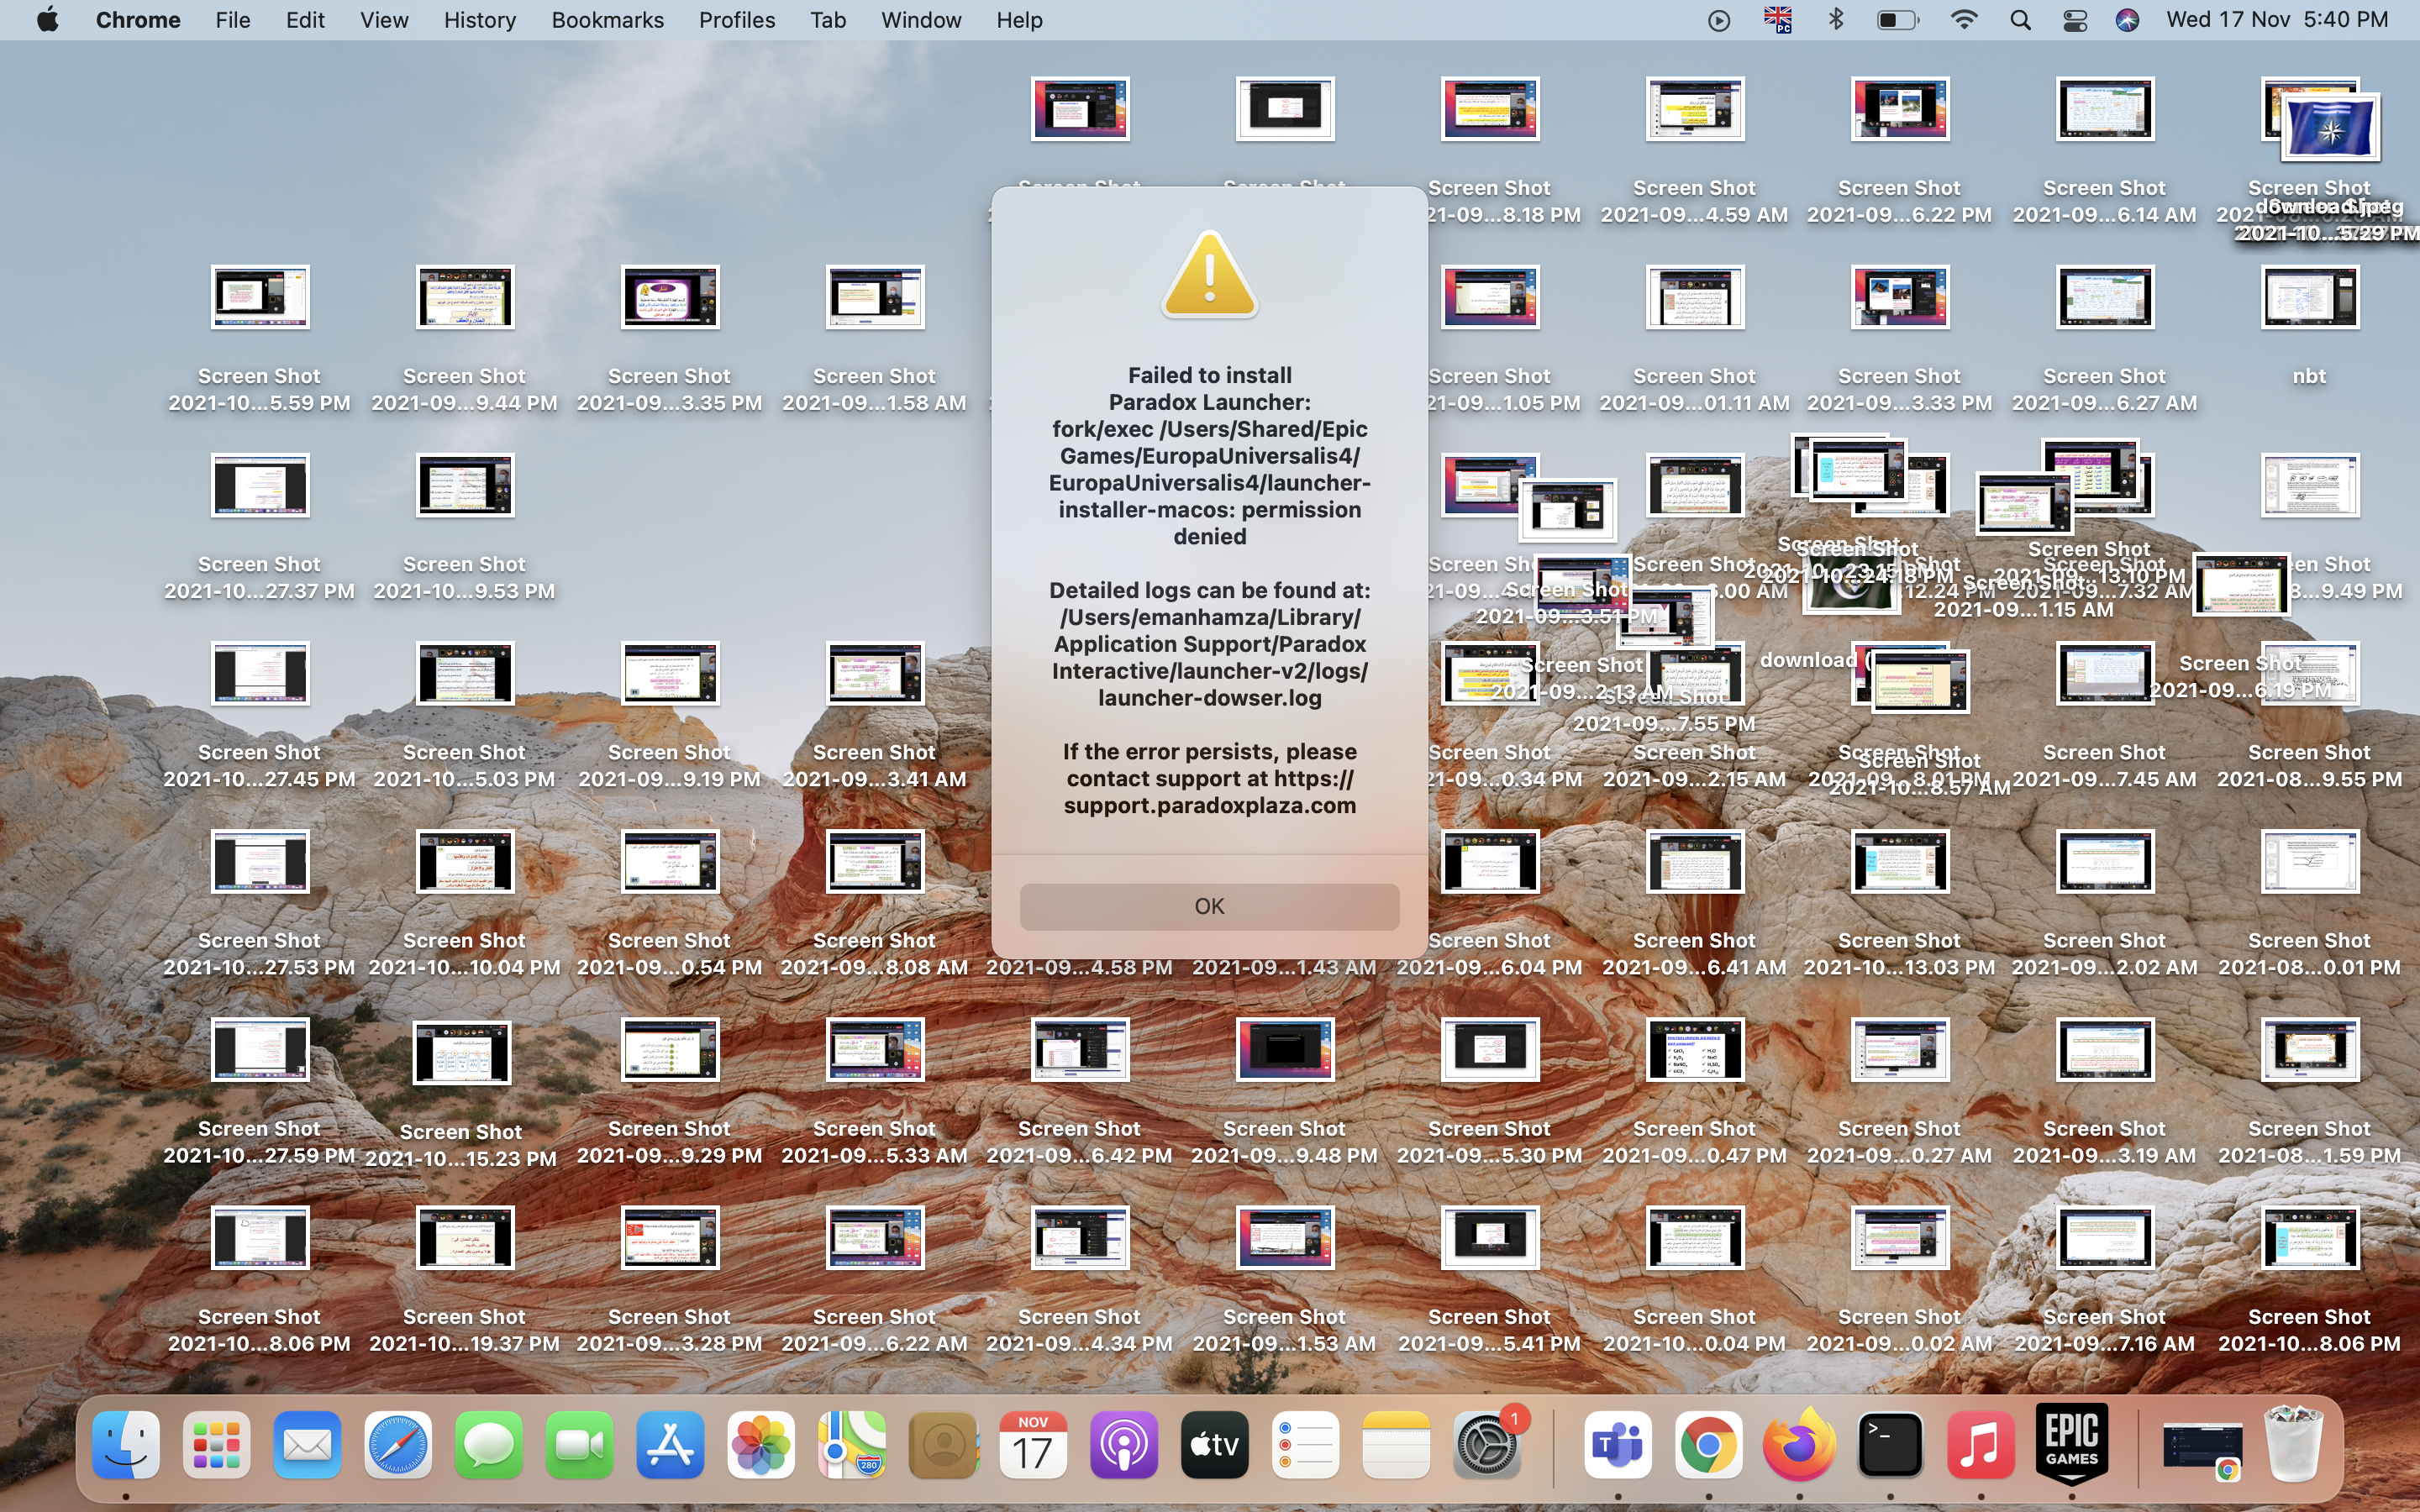2420x1512 pixels.
Task: Open Epic Games Launcher from the Dock
Action: pyautogui.click(x=2071, y=1445)
